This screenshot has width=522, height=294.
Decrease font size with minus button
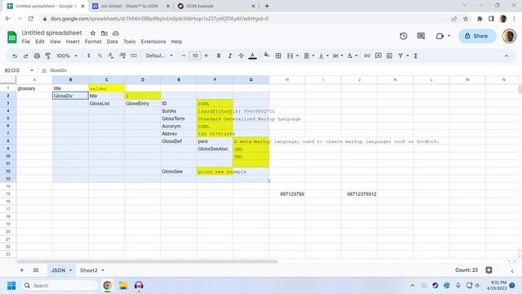(x=184, y=56)
